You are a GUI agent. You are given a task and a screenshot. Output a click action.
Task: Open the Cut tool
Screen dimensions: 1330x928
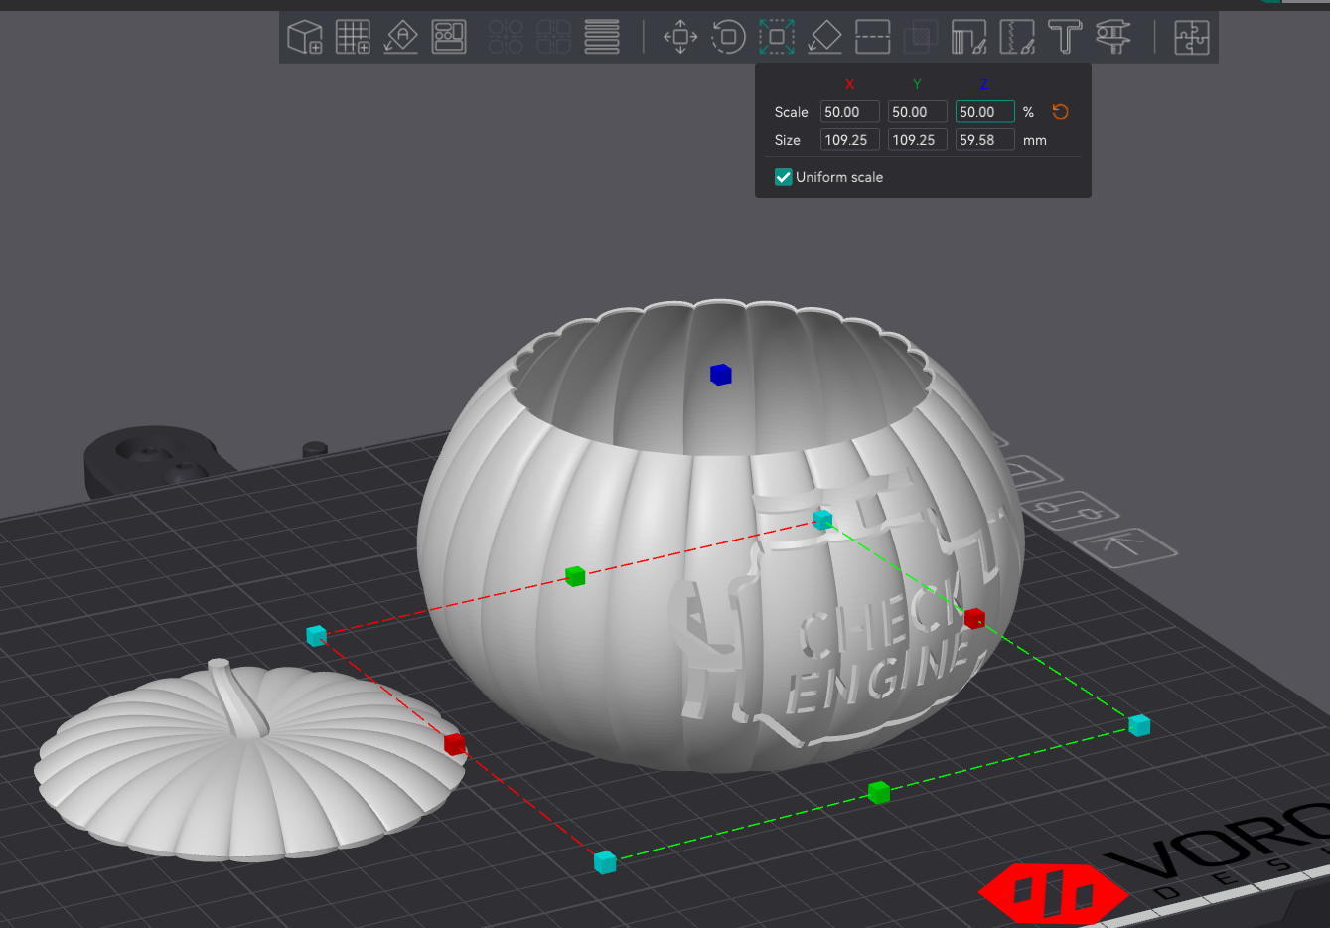click(x=872, y=38)
